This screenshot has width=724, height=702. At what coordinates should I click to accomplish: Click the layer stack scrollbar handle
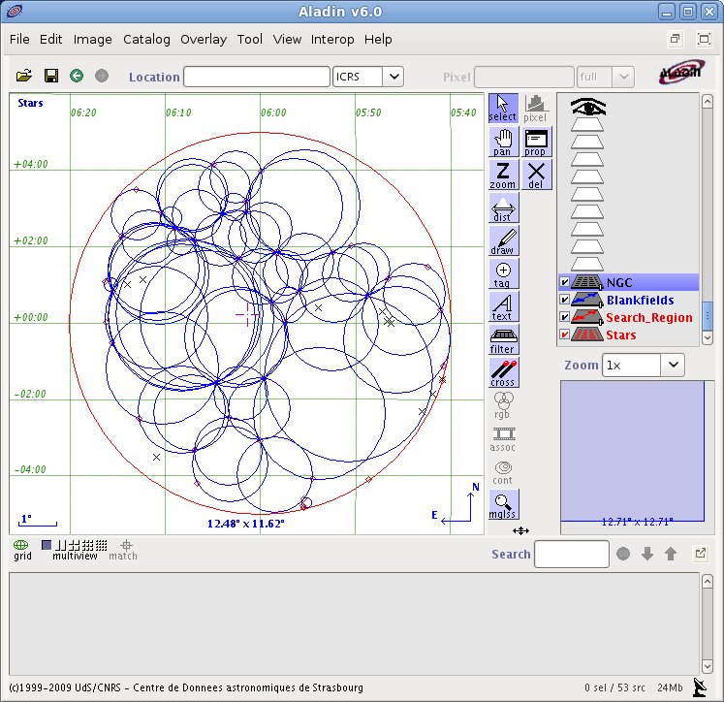pos(708,315)
